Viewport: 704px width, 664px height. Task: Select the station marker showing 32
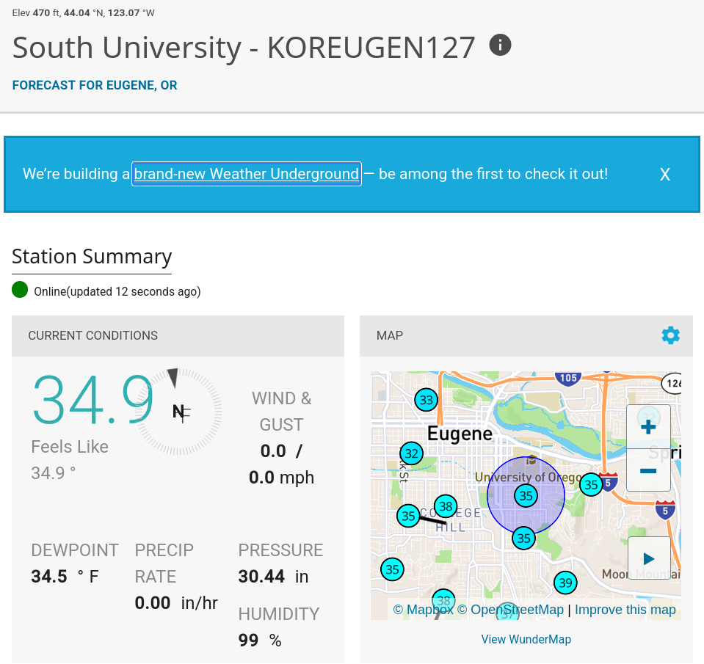(412, 453)
